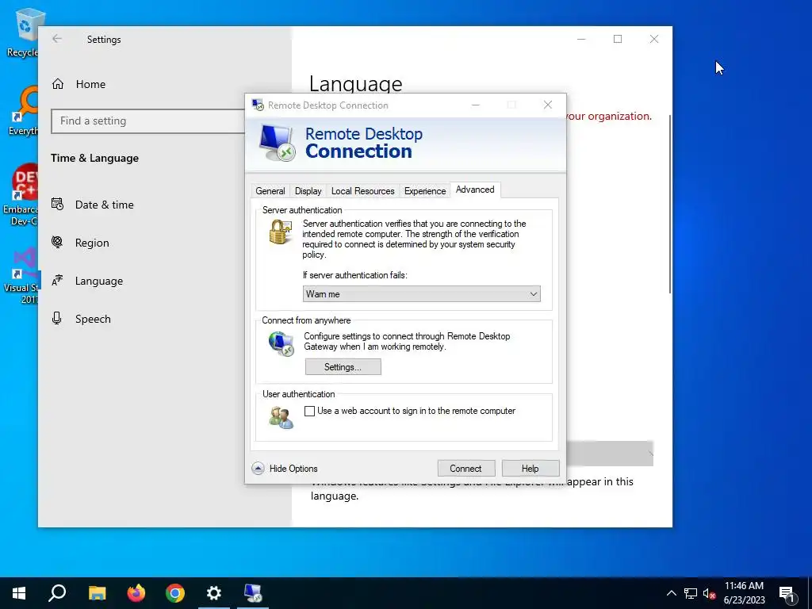Viewport: 812px width, 609px height.
Task: Click the Date & time sidebar icon
Action: 57,205
